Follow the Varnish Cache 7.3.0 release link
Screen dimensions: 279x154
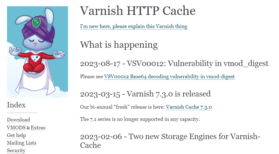tap(189, 107)
